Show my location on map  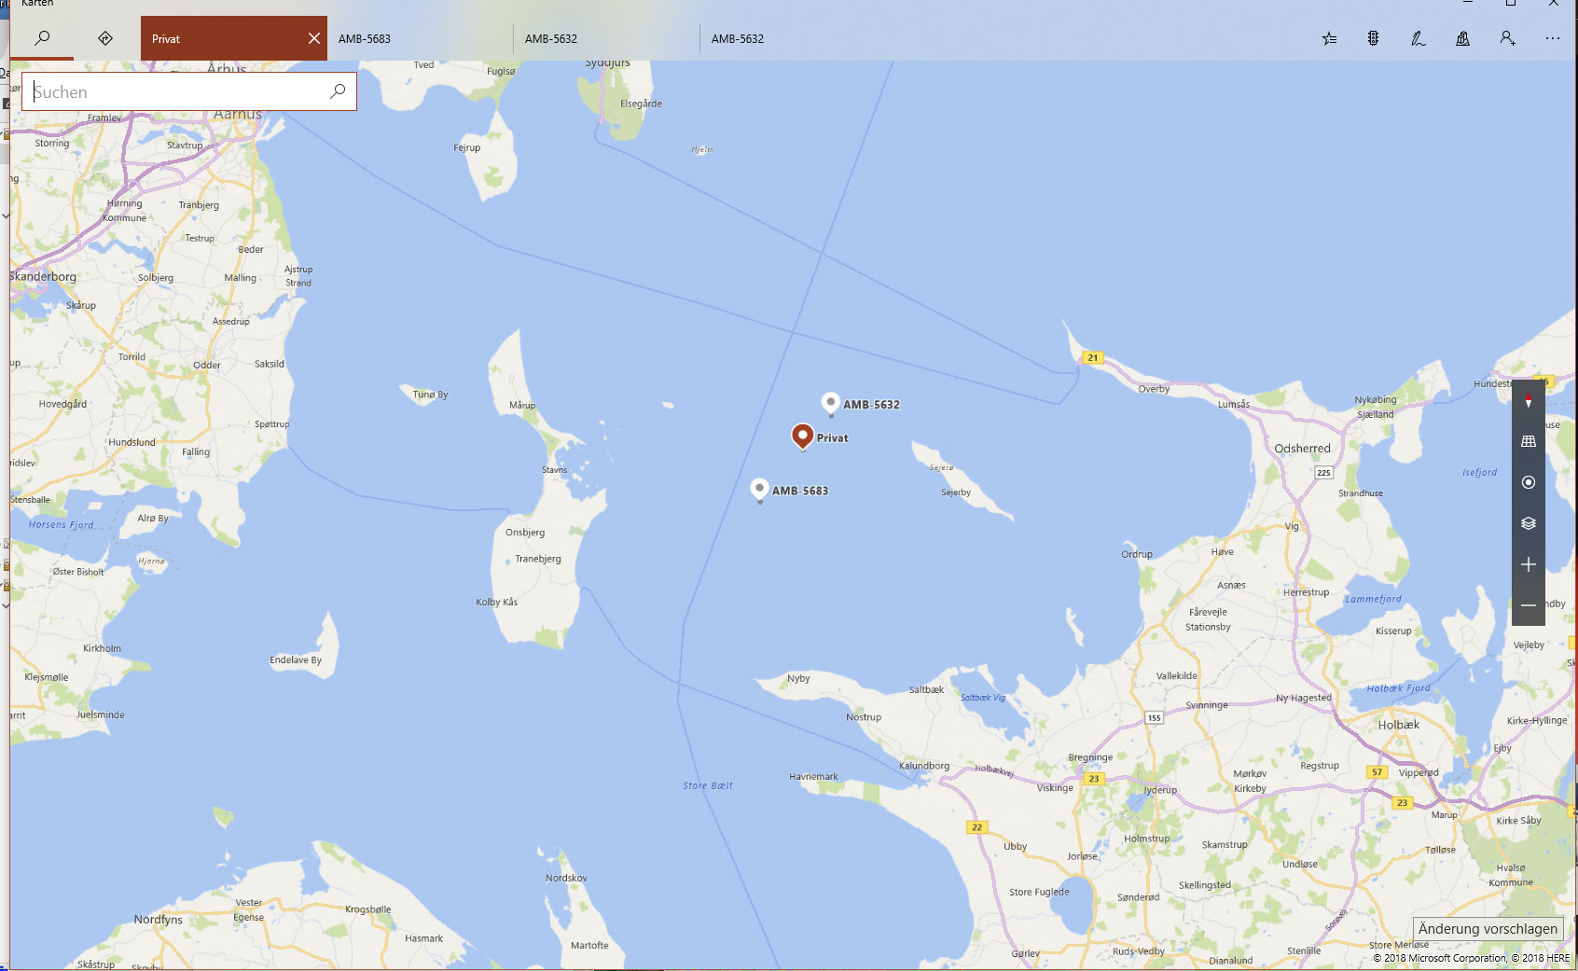point(1528,482)
